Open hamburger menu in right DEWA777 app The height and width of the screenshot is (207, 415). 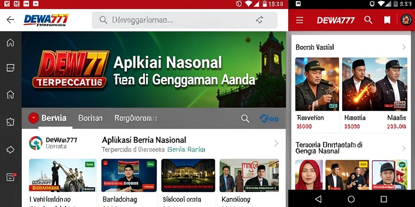pos(299,20)
